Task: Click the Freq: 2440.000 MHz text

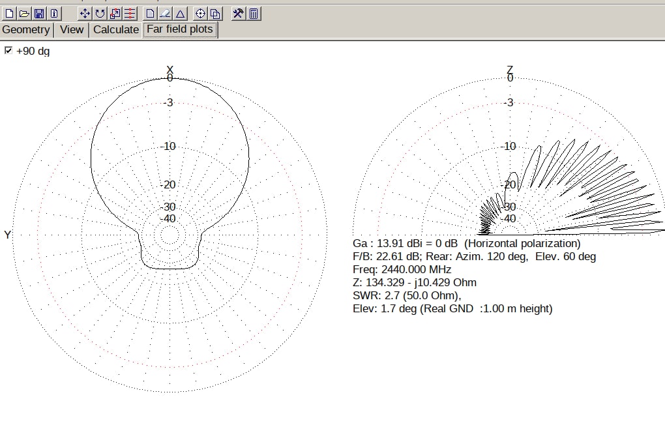Action: (402, 270)
